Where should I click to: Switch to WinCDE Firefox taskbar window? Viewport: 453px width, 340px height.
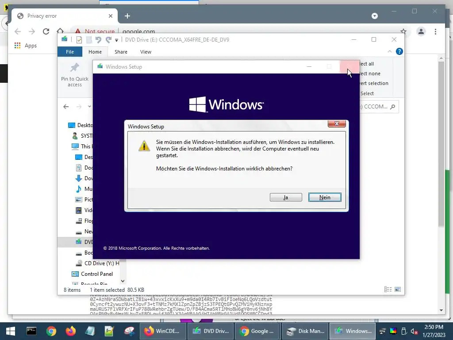(x=162, y=331)
